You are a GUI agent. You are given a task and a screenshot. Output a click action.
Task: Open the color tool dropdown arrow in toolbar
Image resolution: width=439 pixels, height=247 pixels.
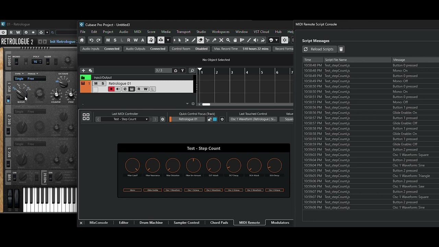pos(276,40)
